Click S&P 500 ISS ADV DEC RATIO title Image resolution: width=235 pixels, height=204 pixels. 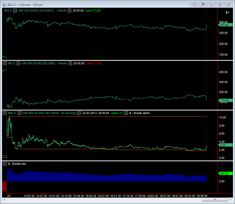click(41, 113)
